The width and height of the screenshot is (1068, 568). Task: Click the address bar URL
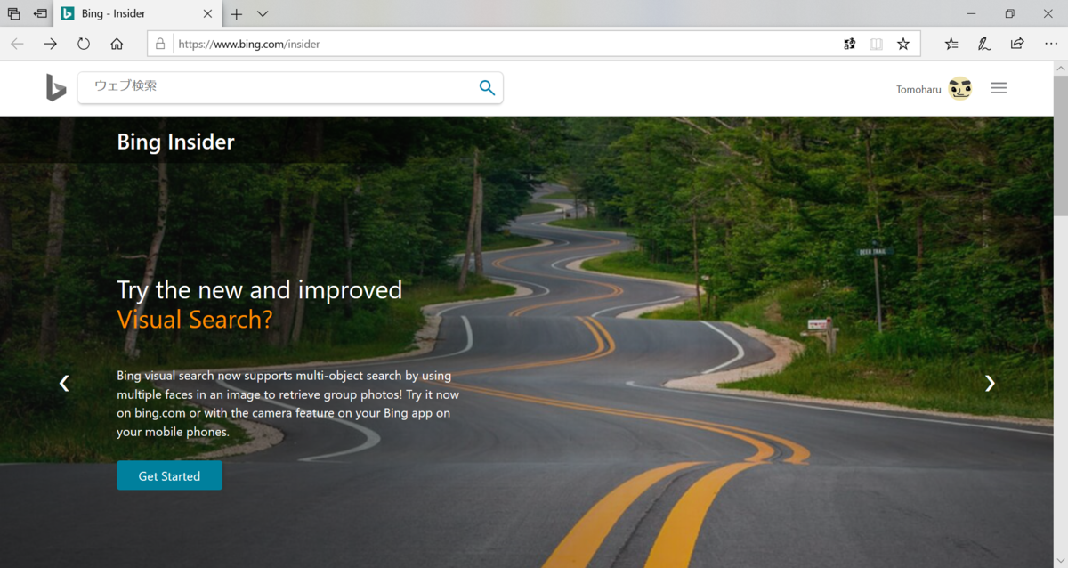(249, 44)
